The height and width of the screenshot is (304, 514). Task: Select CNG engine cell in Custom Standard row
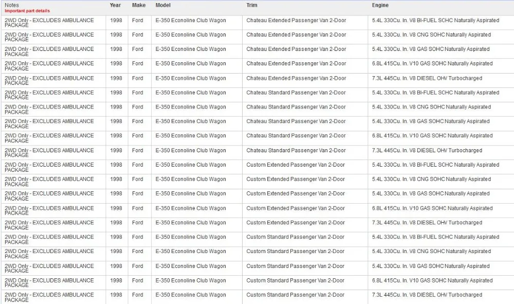click(431, 252)
